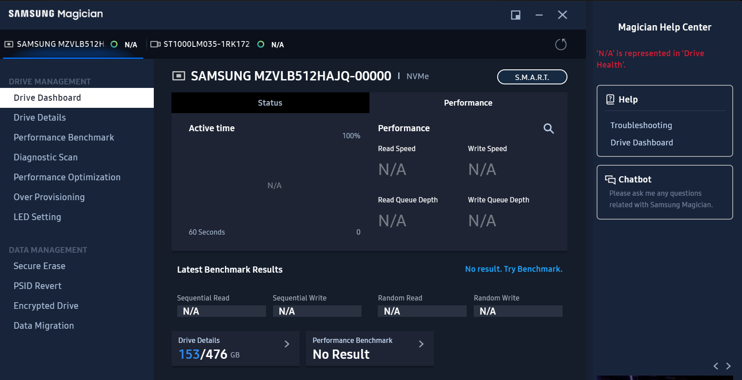Image resolution: width=742 pixels, height=380 pixels.
Task: Click the Chatbot speech bubble icon
Action: pos(610,179)
